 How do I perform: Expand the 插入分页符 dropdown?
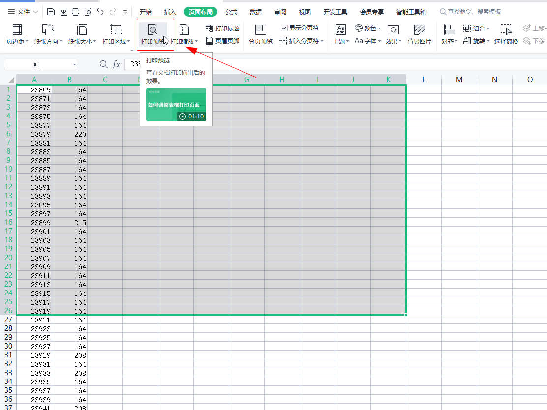pos(302,41)
